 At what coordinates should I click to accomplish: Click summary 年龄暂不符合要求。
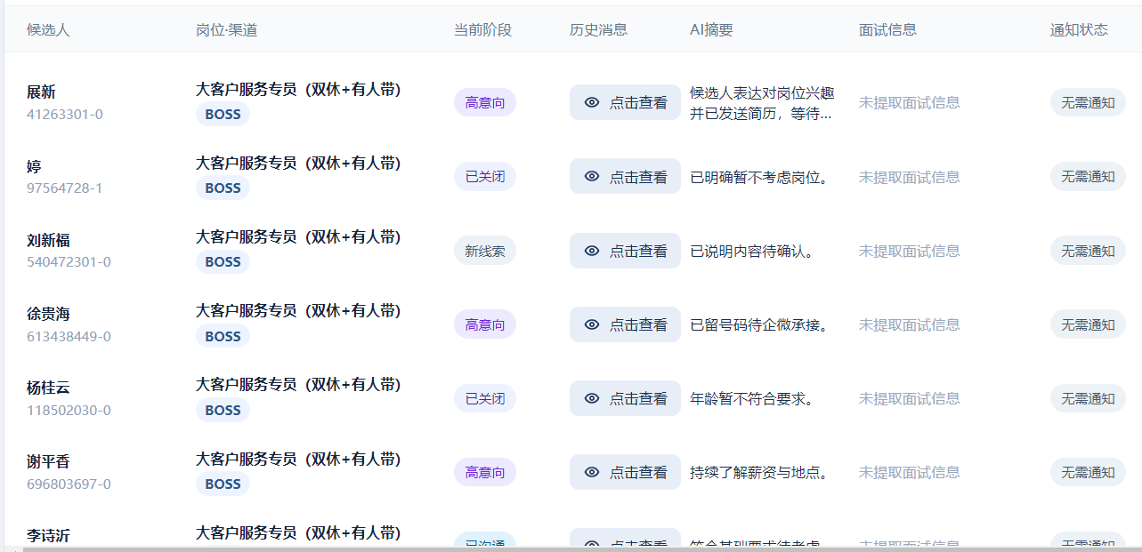click(x=754, y=398)
